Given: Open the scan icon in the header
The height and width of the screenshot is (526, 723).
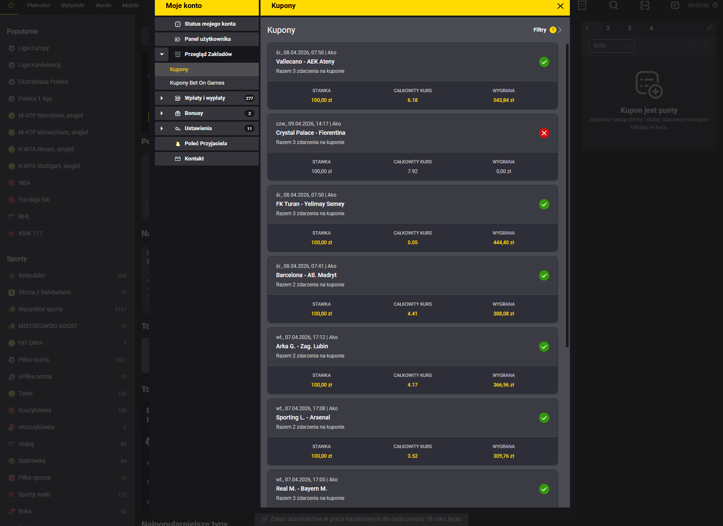Looking at the screenshot, I should pos(645,5).
